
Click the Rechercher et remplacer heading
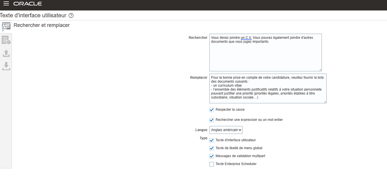click(x=42, y=25)
